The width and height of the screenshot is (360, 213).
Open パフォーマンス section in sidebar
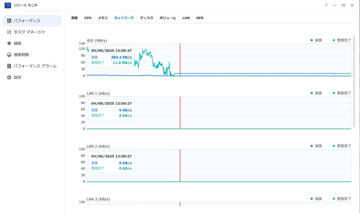coord(32,21)
